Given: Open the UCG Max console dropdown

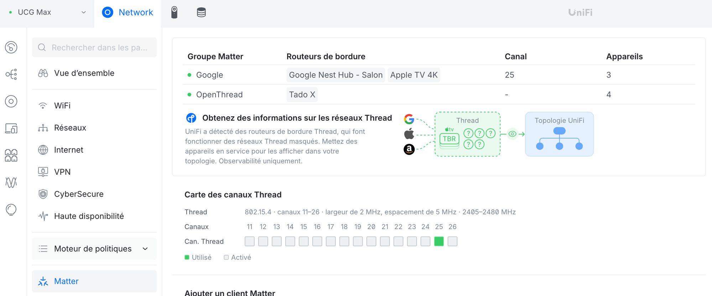Looking at the screenshot, I should (x=47, y=12).
